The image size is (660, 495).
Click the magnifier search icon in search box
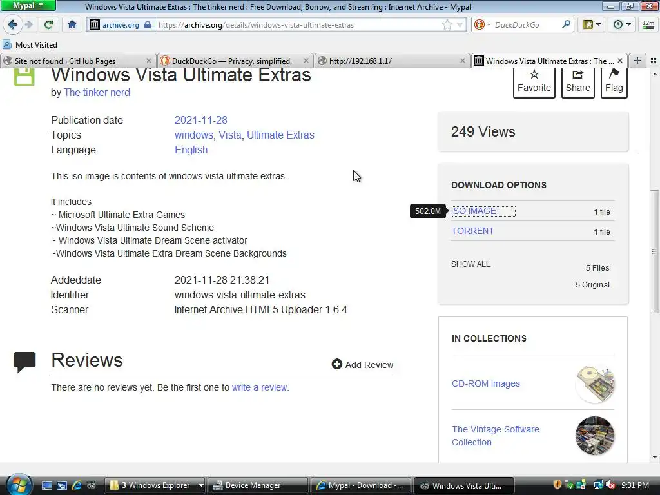pyautogui.click(x=566, y=25)
